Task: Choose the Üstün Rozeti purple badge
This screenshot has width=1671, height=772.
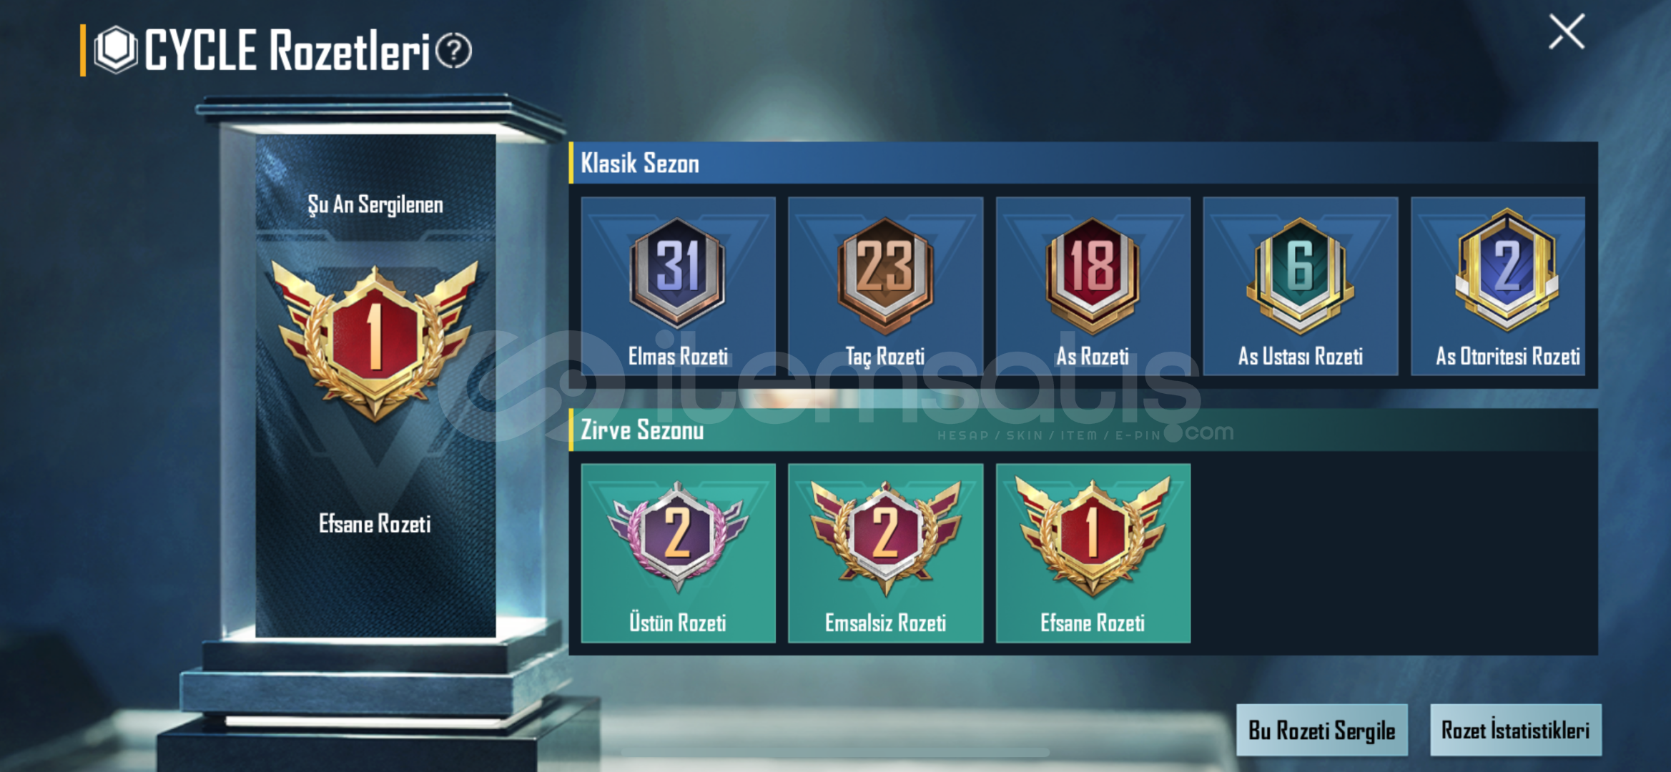Action: (678, 553)
